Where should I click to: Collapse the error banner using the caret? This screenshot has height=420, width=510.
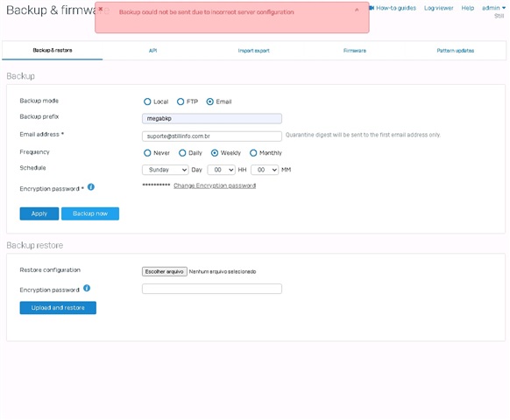(x=357, y=10)
